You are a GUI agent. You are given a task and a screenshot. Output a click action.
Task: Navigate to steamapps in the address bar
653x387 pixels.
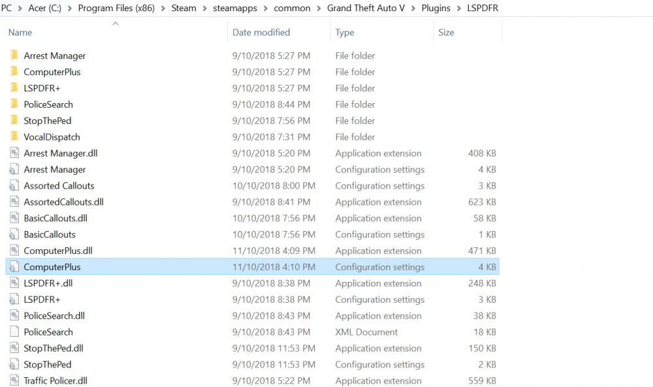pos(235,8)
